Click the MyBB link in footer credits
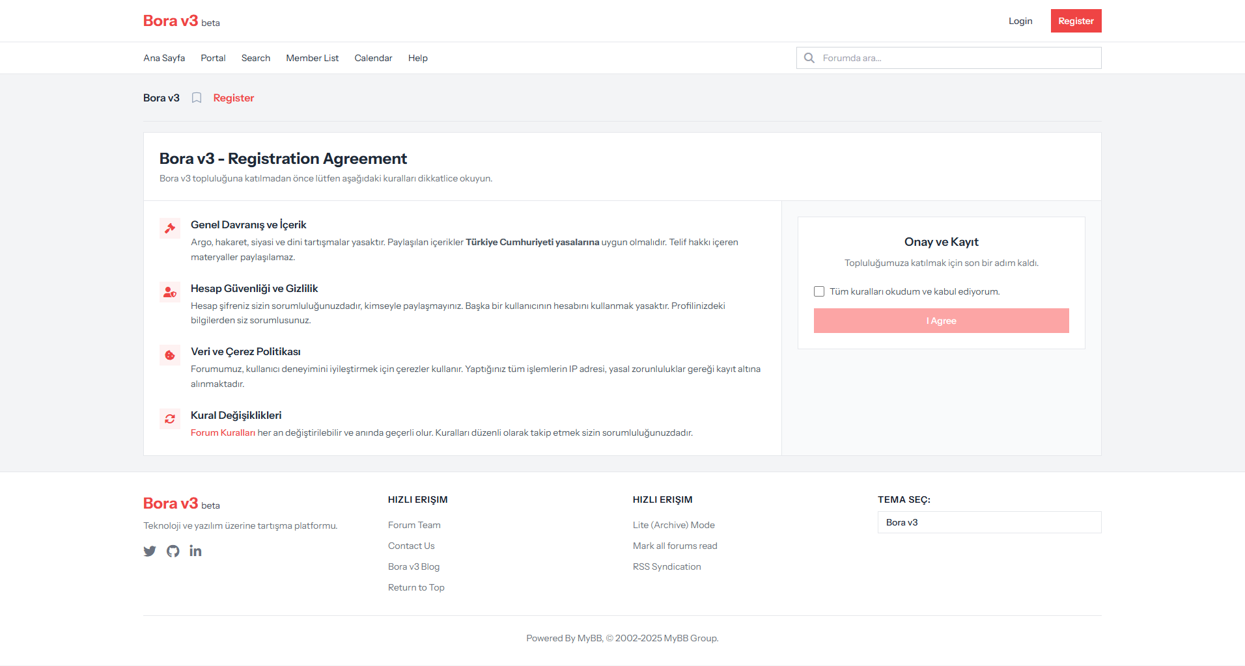The width and height of the screenshot is (1245, 666). point(590,638)
